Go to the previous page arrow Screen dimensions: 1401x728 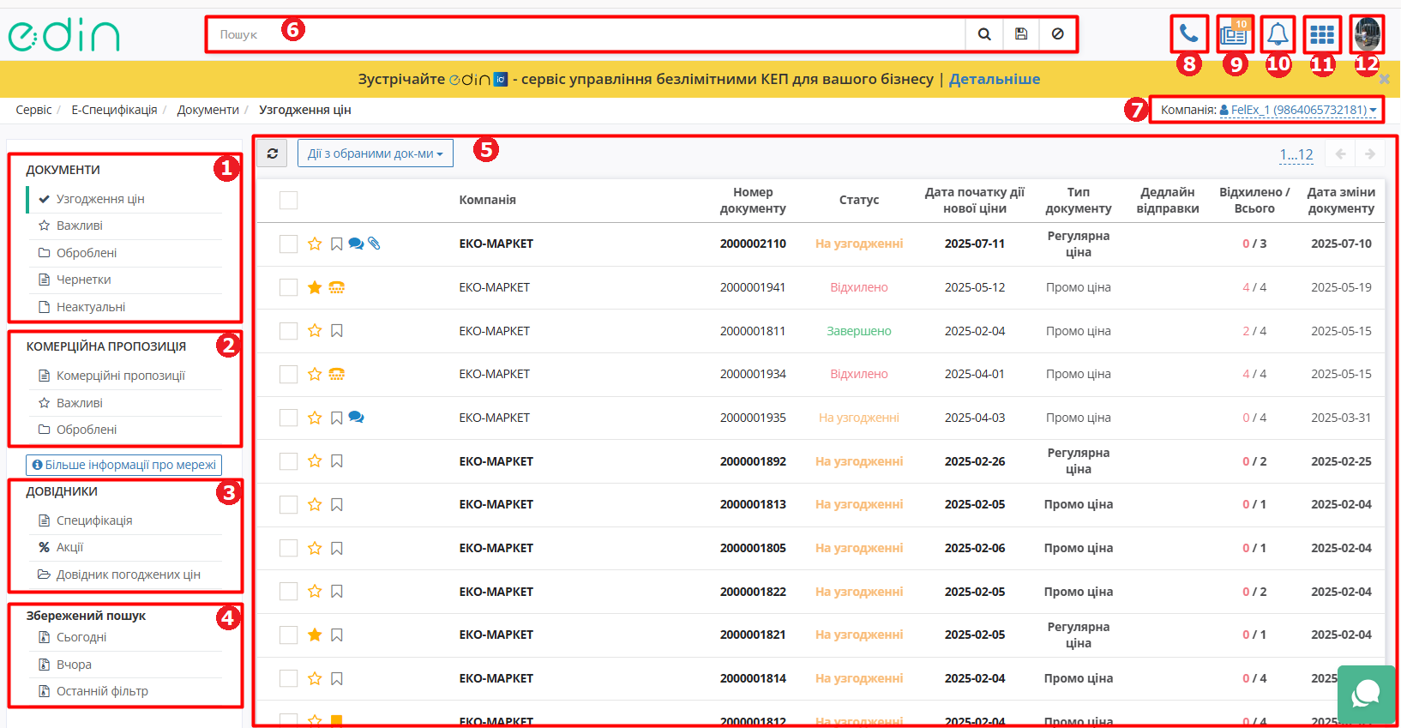coord(1340,154)
